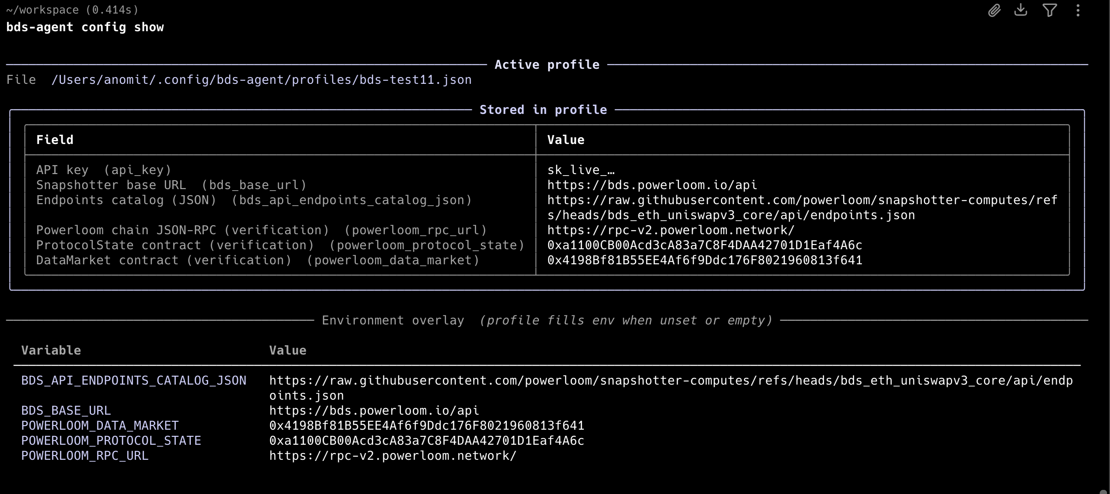Open https://bds.powerloom.io/api in profile table
Screen dimensions: 1110x494
point(652,185)
